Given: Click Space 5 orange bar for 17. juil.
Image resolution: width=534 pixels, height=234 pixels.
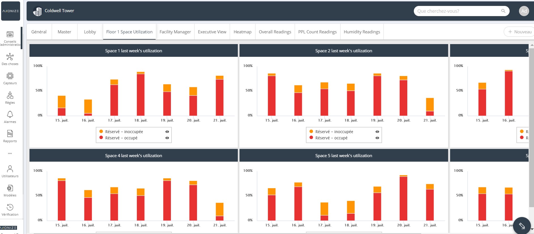Looking at the screenshot, I should [x=324, y=209].
